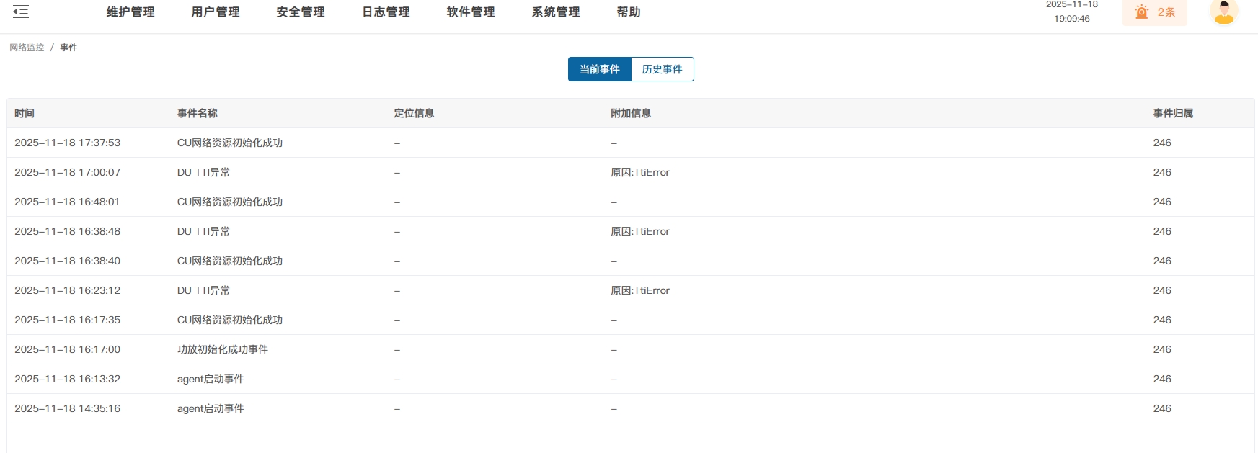
Task: Click the 网络监控 breadcrumb link
Action: pos(27,48)
